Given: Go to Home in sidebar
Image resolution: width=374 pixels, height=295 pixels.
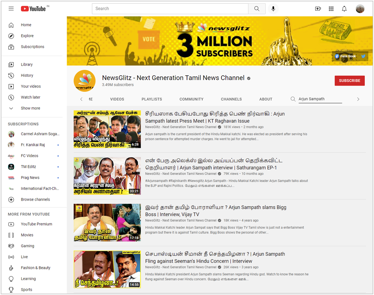Looking at the screenshot, I should pos(32,25).
